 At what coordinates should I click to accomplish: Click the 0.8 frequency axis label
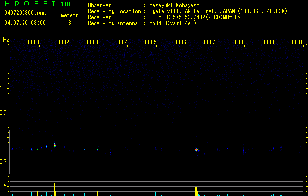click(x=4, y=137)
